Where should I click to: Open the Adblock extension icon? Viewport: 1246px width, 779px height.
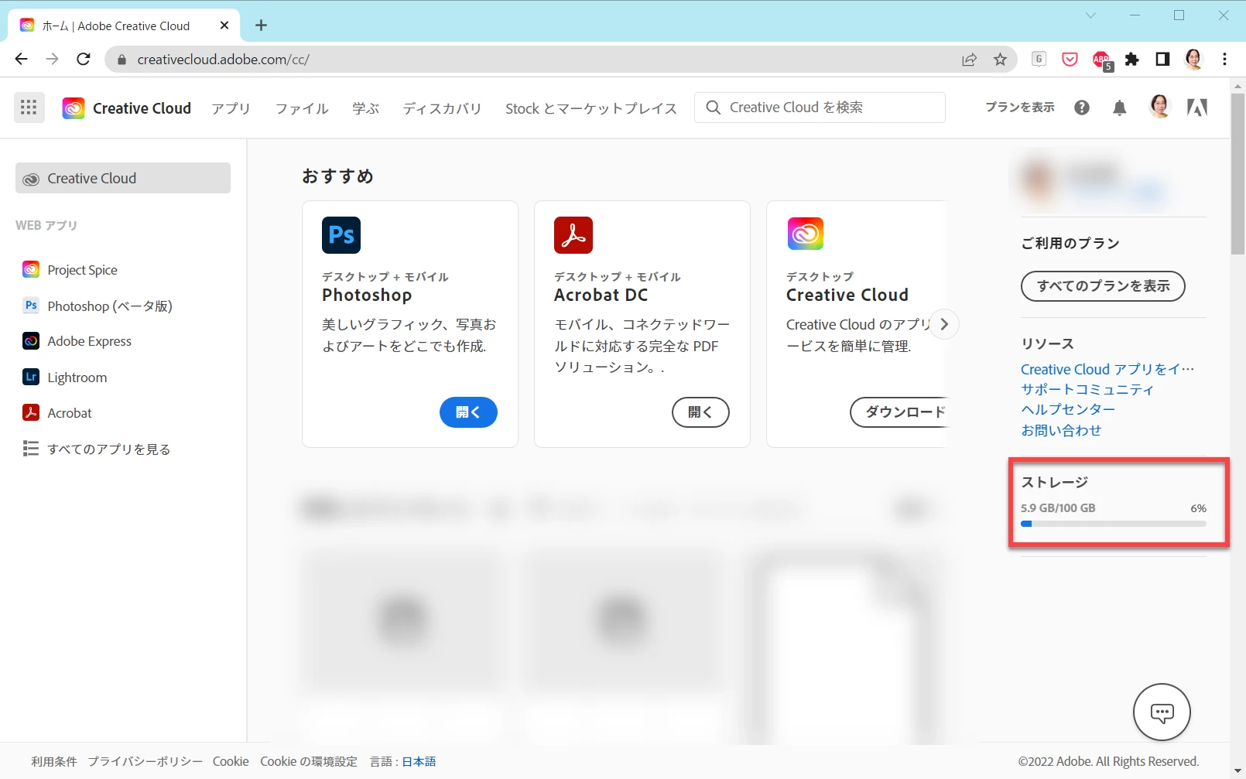pyautogui.click(x=1101, y=60)
